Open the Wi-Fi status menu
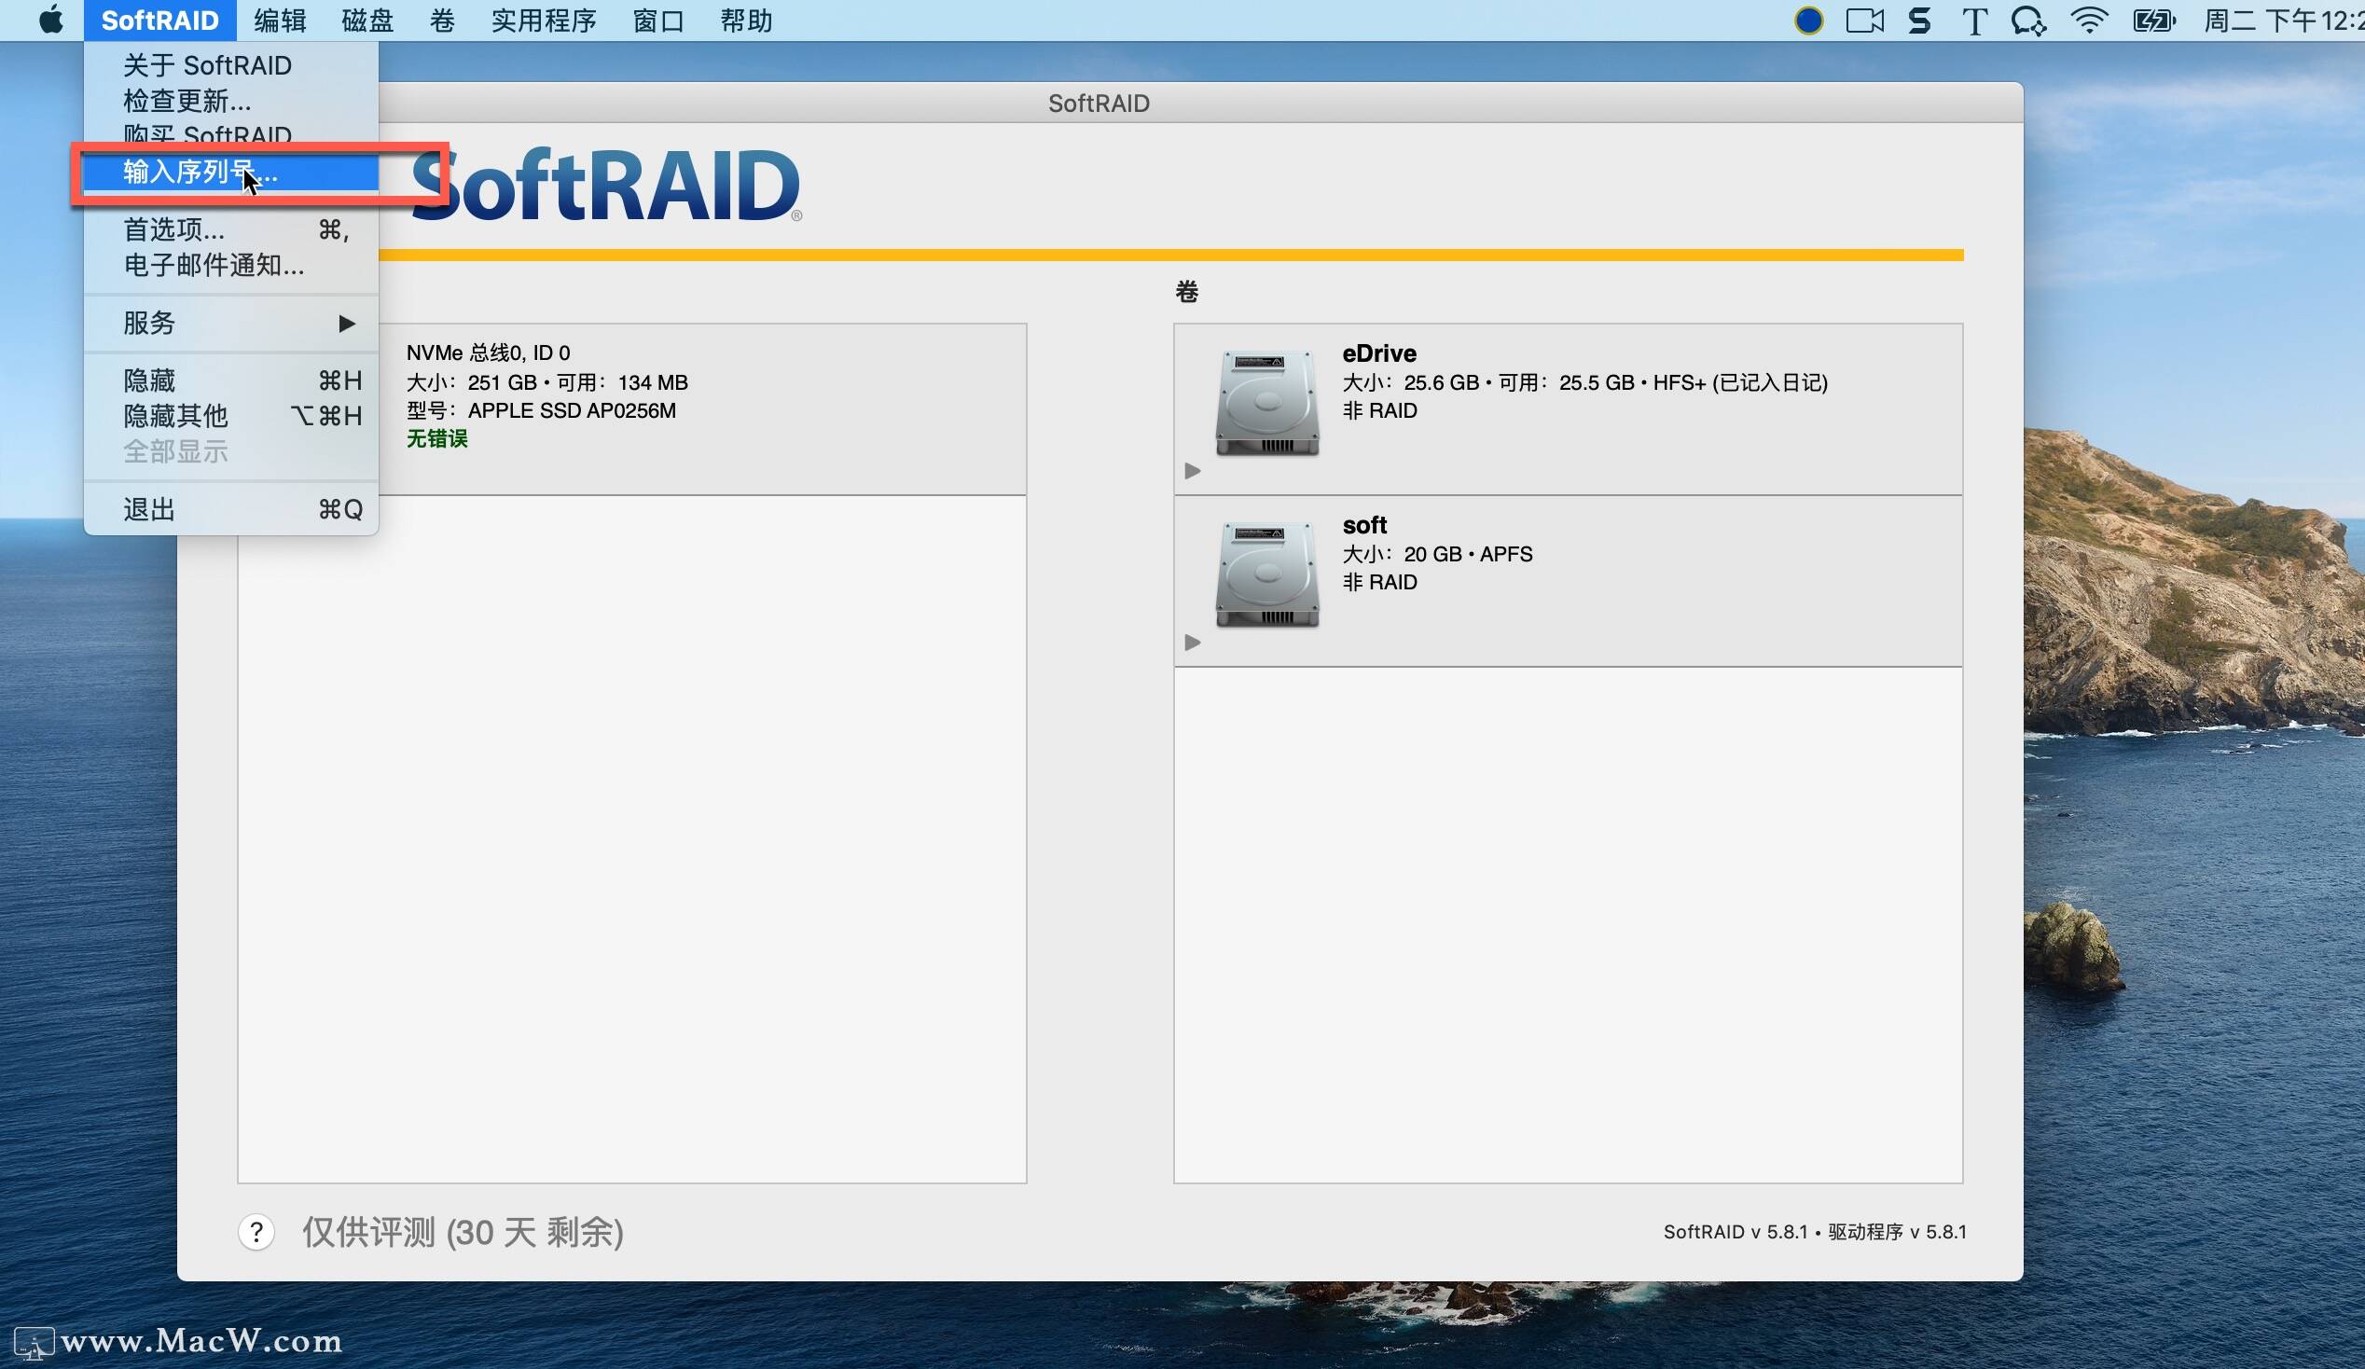This screenshot has width=2365, height=1369. tap(2089, 21)
